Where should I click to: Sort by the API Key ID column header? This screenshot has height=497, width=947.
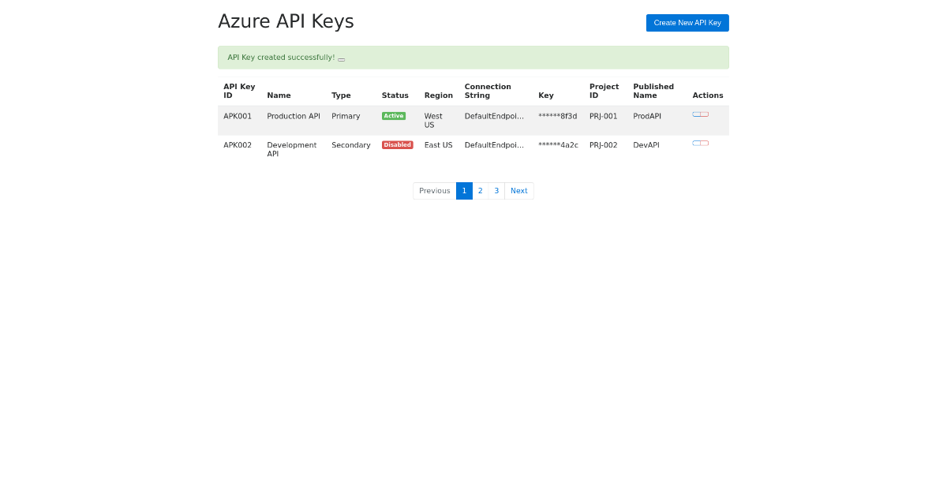(238, 91)
